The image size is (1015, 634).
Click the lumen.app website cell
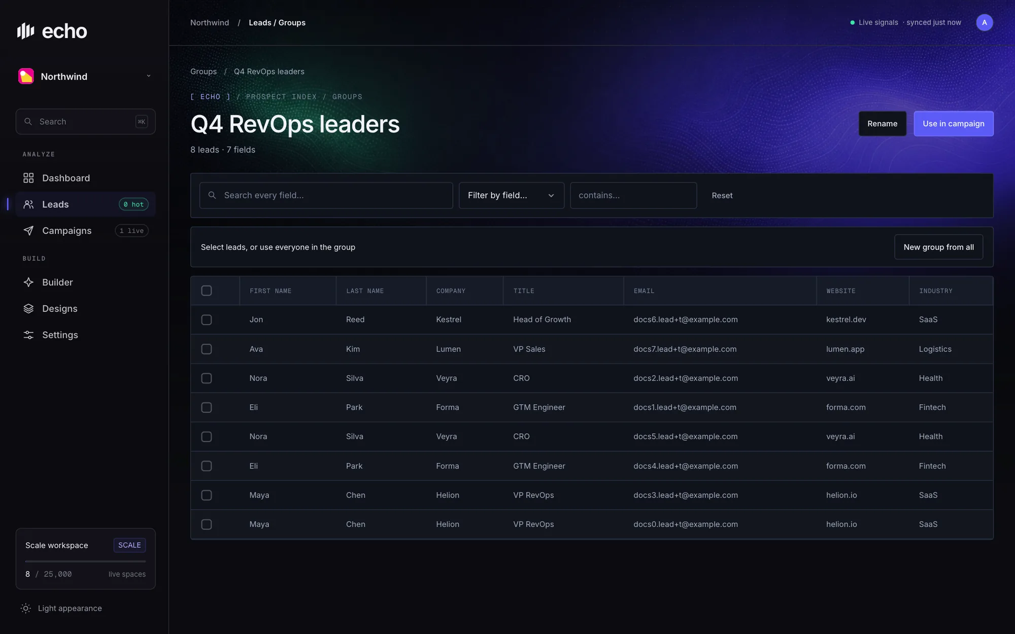click(845, 349)
